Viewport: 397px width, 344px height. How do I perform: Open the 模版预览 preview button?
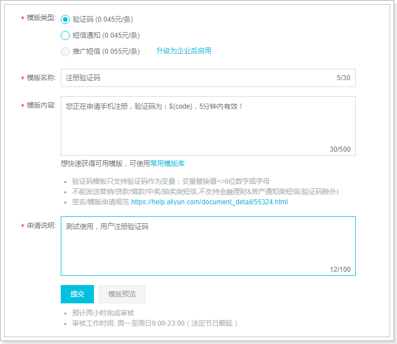[122, 294]
